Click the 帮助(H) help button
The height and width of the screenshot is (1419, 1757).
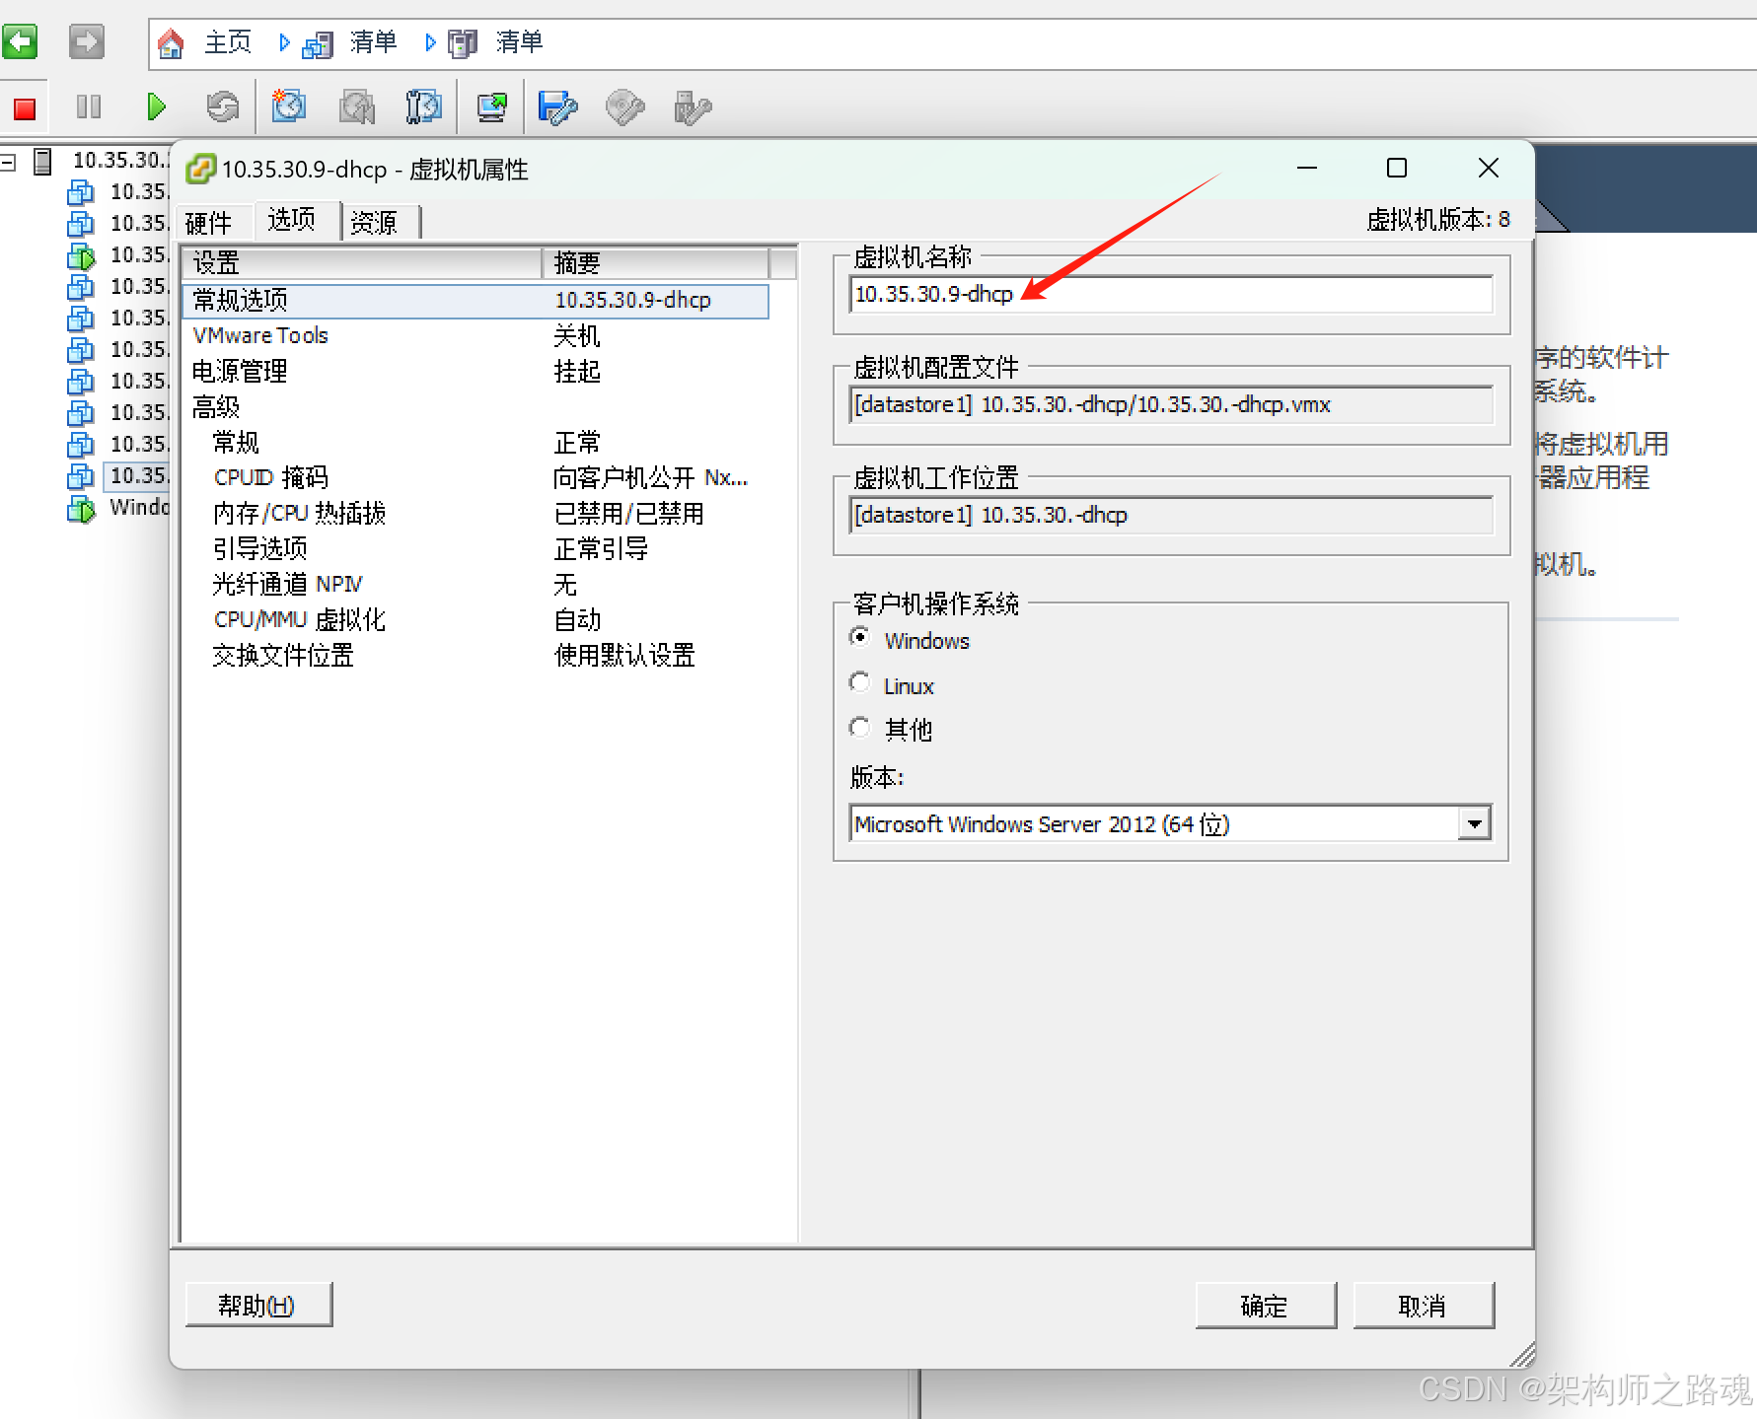258,1305
